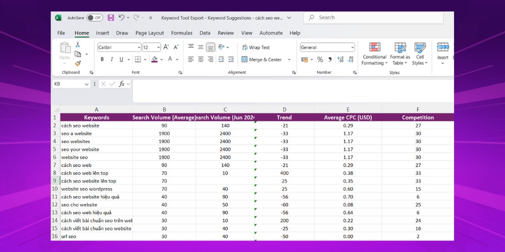
Task: Select the Trend cell showing 400
Action: coord(284,173)
